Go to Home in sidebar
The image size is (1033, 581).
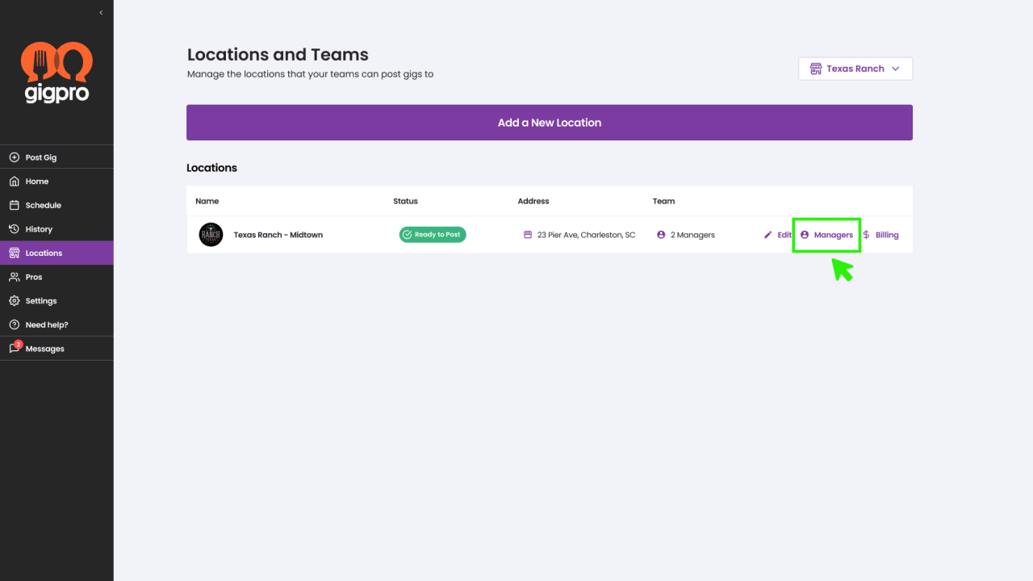(x=56, y=182)
